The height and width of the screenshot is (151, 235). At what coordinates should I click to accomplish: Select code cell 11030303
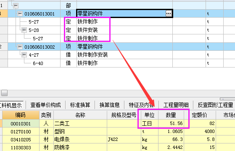21,147
